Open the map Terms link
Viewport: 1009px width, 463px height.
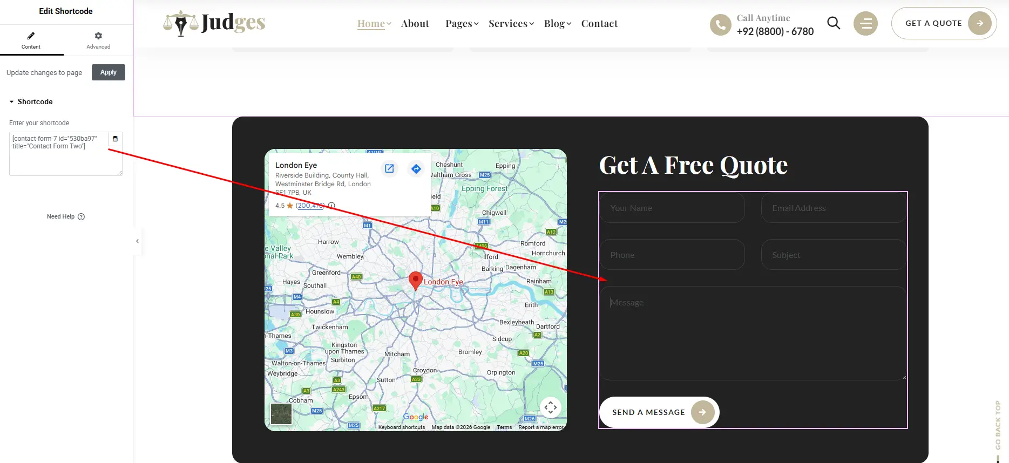(504, 427)
